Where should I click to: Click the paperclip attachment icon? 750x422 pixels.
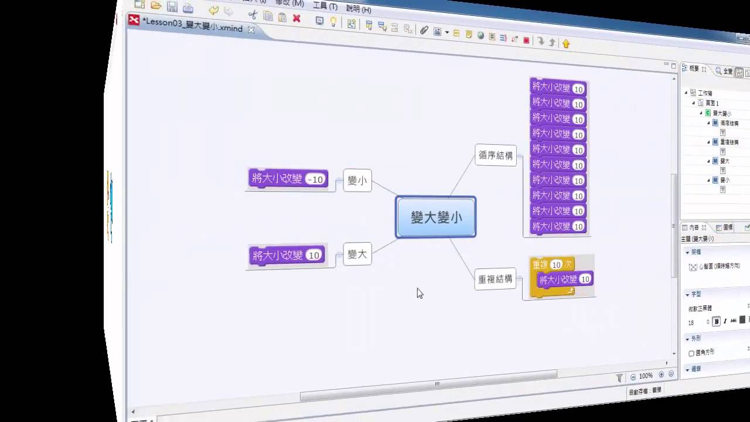424,30
